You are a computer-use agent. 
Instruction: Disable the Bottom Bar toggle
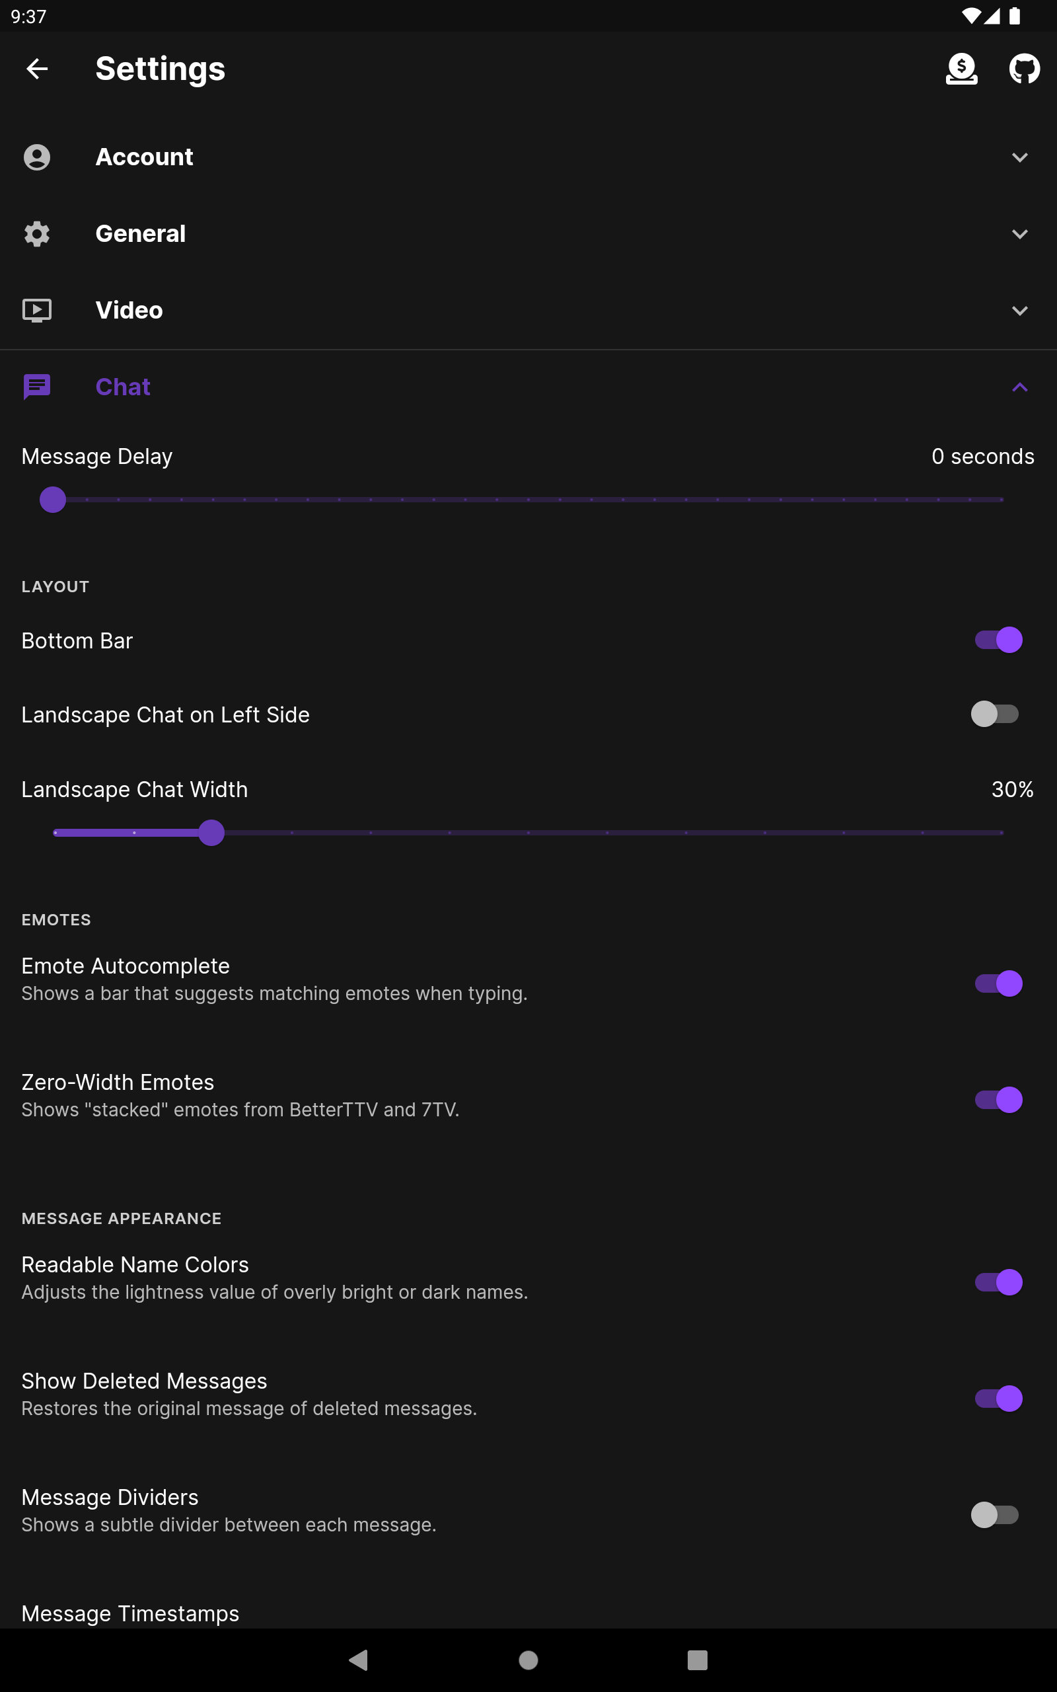(998, 640)
